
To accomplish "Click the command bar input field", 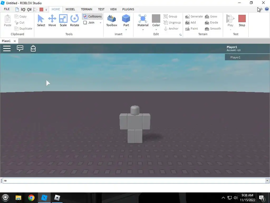I will click(x=134, y=181).
